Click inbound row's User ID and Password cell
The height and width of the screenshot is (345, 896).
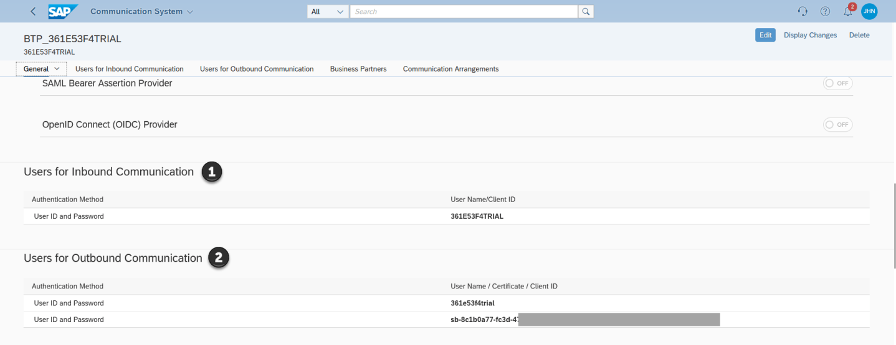tap(69, 216)
